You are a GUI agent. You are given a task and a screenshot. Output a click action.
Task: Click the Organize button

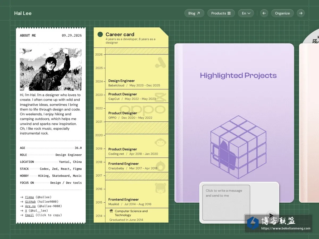coord(282,13)
